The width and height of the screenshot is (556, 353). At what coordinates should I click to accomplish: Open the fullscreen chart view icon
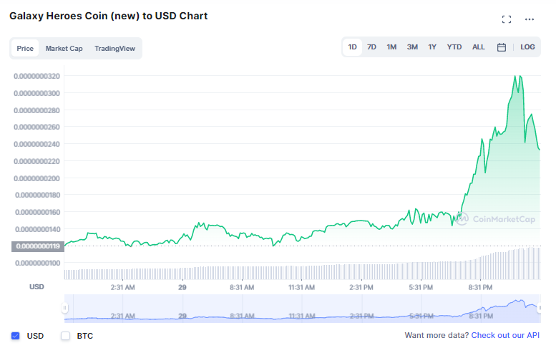pyautogui.click(x=507, y=19)
